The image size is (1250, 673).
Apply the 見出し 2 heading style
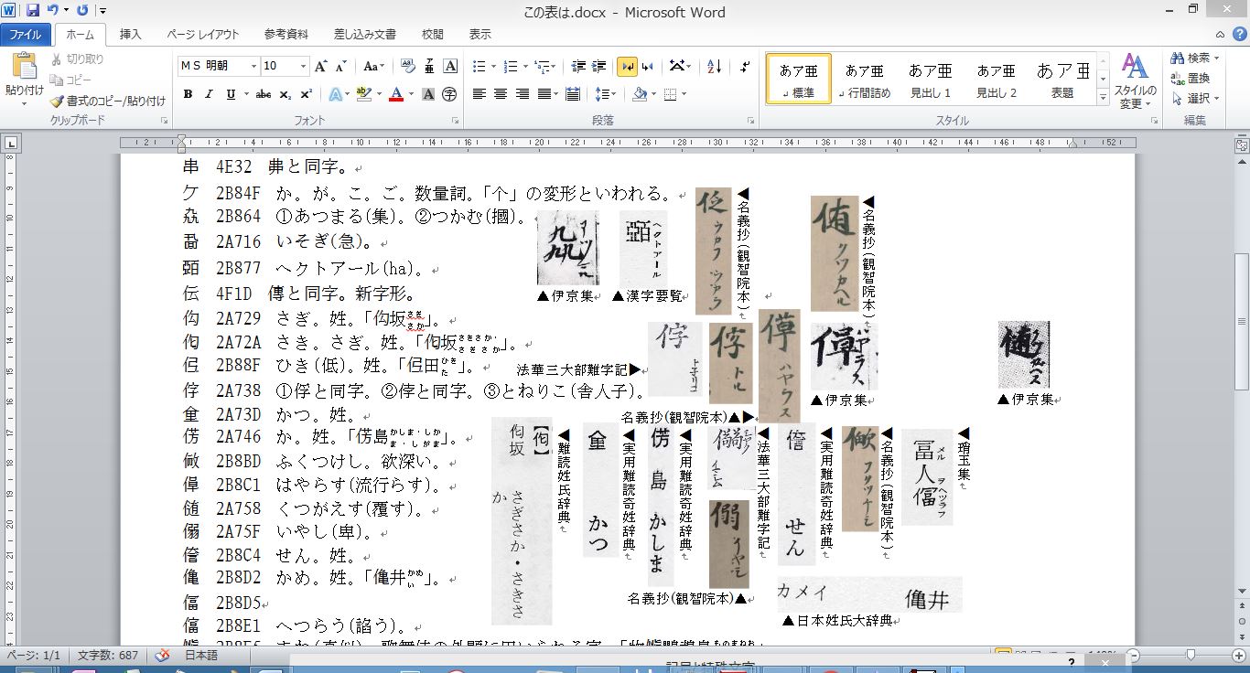996,80
